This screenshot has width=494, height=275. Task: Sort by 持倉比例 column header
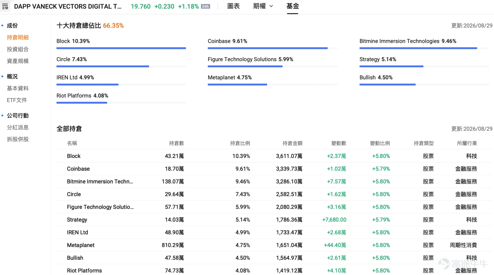[240, 143]
